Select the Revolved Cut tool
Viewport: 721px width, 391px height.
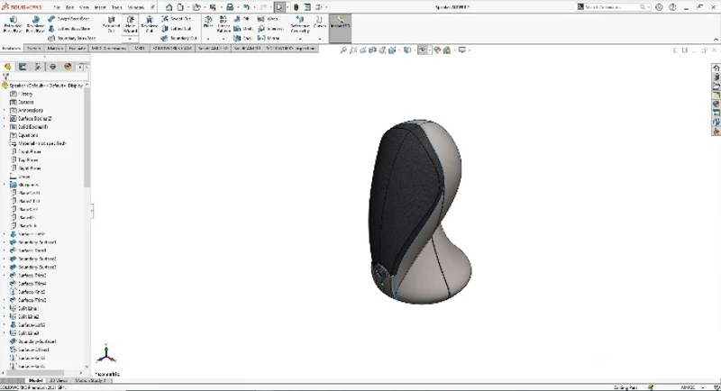[x=149, y=24]
